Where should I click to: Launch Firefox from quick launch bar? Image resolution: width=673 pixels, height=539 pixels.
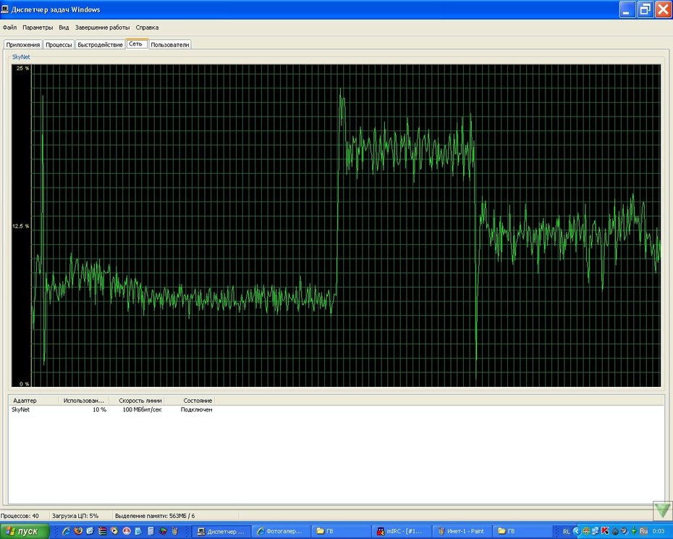pyautogui.click(x=78, y=531)
